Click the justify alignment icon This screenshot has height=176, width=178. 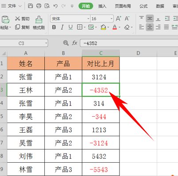coord(166,27)
